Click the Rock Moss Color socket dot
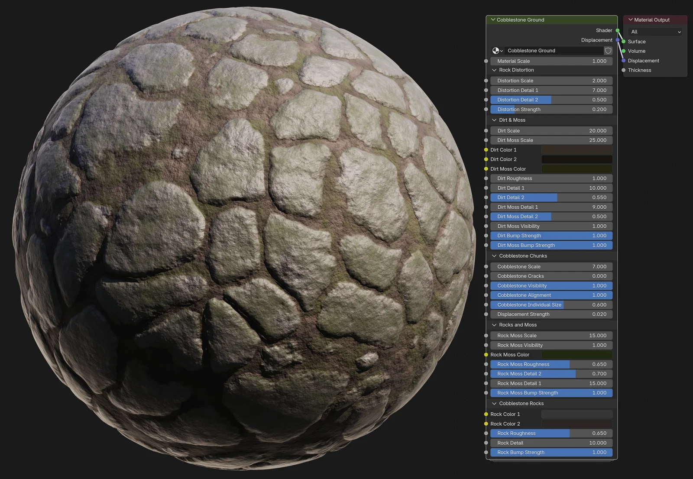 [486, 354]
